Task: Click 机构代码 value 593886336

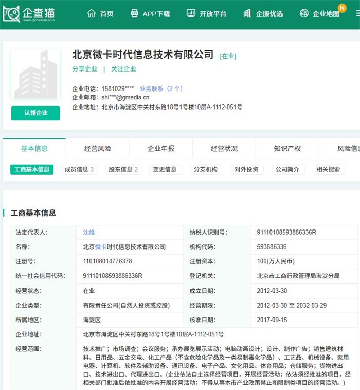Action: point(272,247)
